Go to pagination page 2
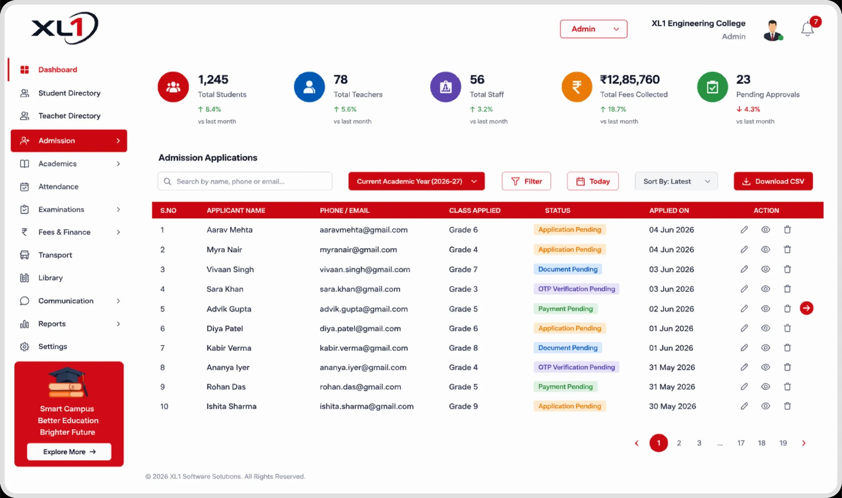This screenshot has width=842, height=498. (679, 443)
